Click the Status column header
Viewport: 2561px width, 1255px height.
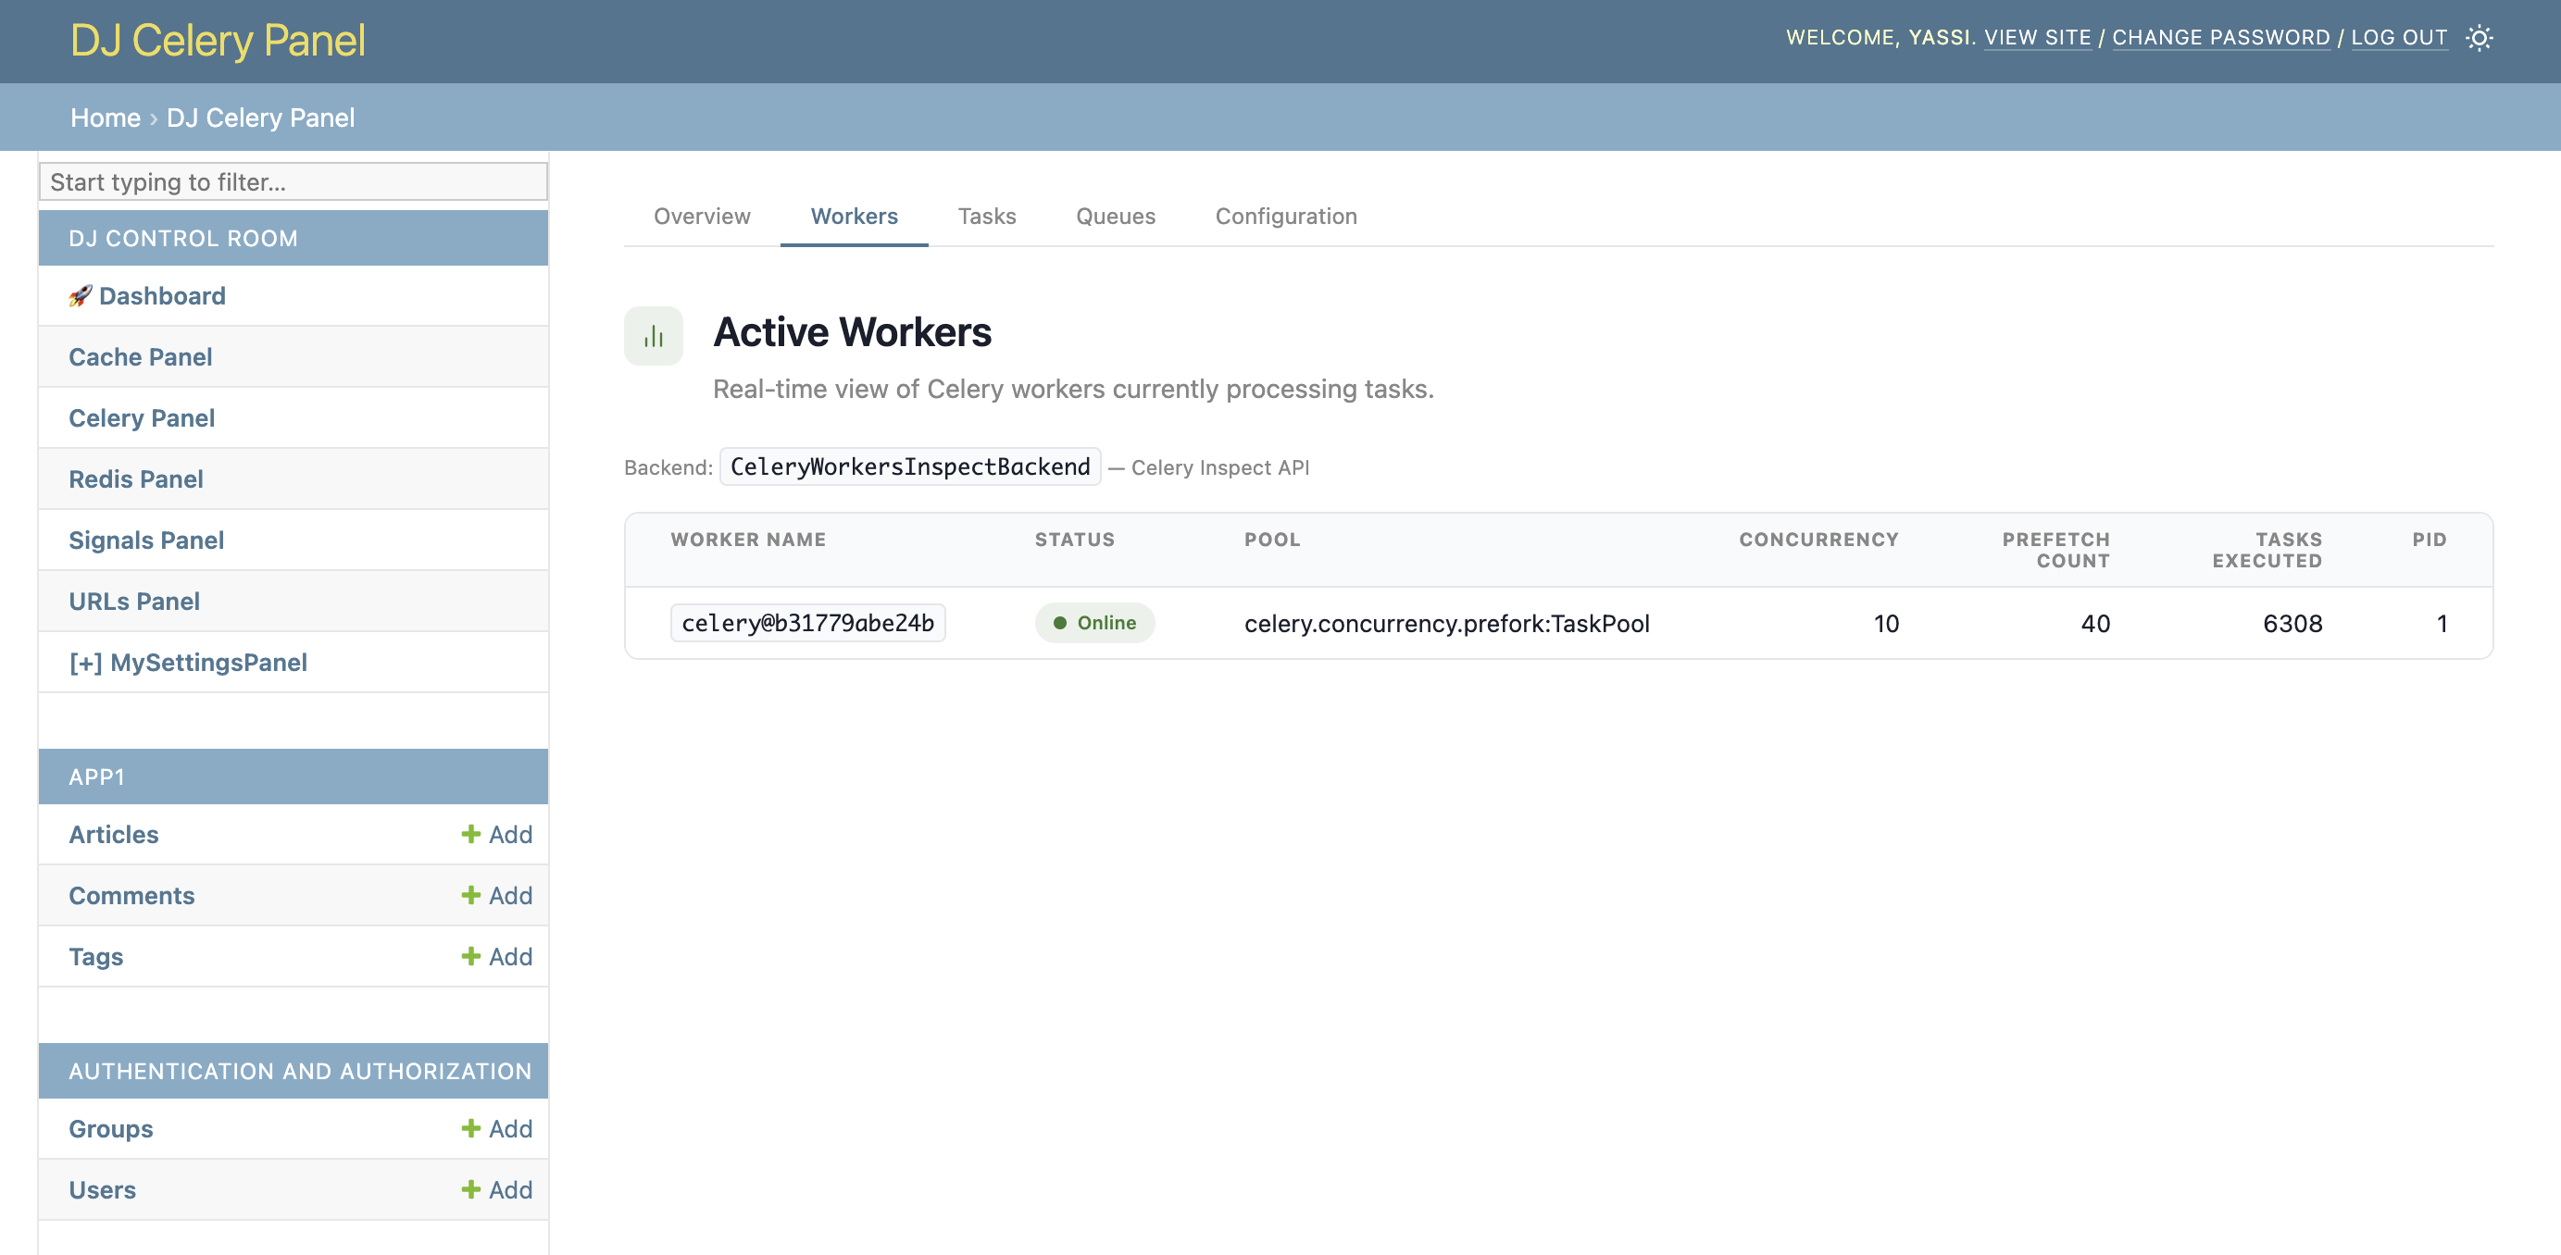[x=1074, y=540]
